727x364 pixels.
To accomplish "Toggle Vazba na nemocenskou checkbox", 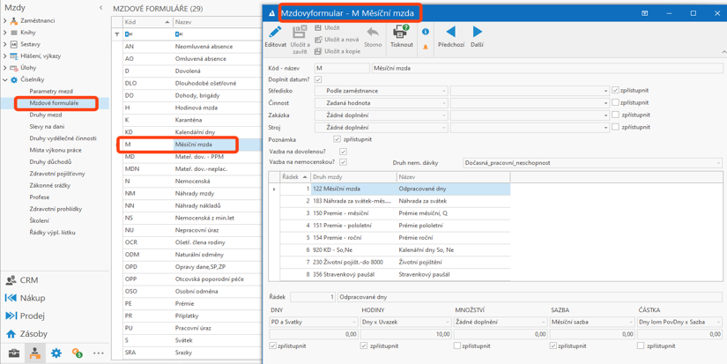I will point(343,162).
